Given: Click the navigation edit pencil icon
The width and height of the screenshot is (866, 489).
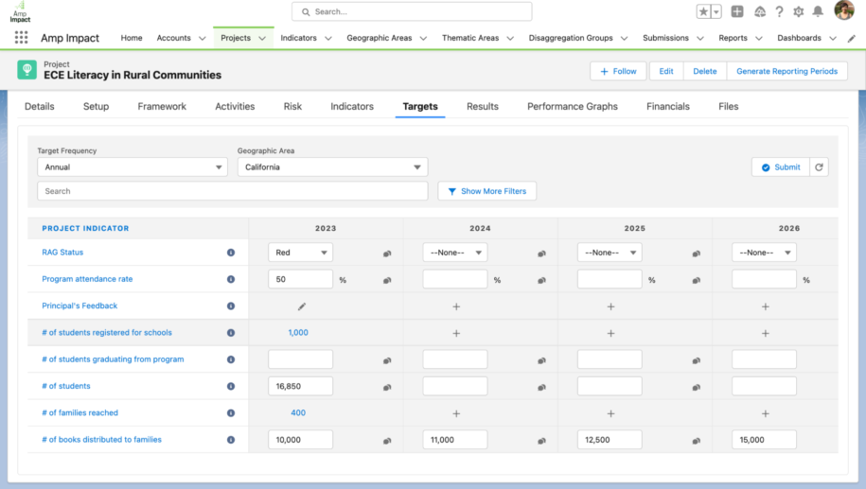Looking at the screenshot, I should click(852, 38).
